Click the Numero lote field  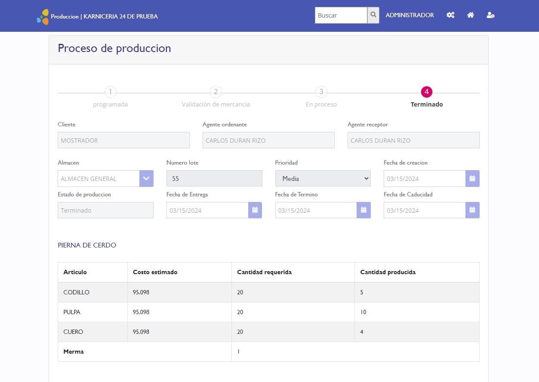click(x=214, y=179)
